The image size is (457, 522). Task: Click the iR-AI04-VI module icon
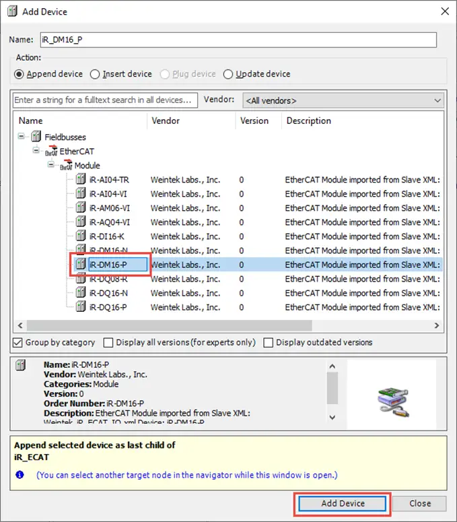click(81, 193)
